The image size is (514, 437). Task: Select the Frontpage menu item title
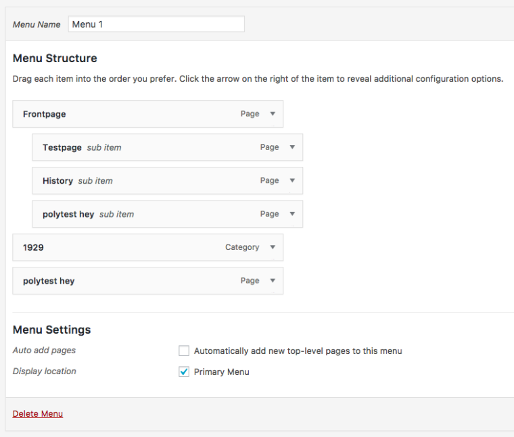[45, 114]
